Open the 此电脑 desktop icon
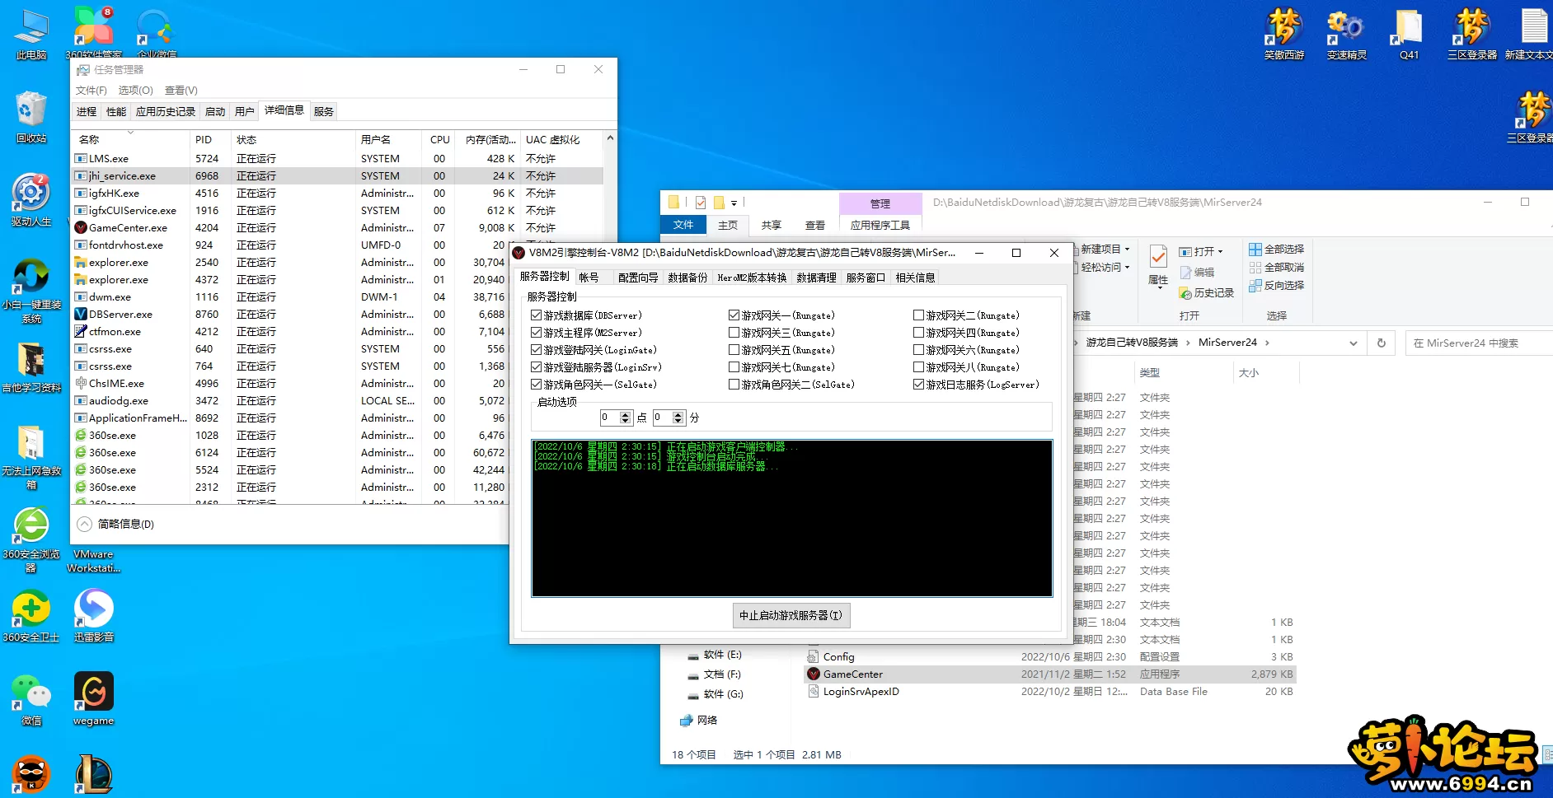 pyautogui.click(x=31, y=35)
